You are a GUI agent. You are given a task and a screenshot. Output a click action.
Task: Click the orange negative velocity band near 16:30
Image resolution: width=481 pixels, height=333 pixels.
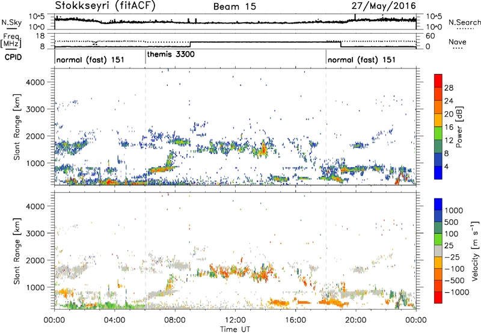(x=304, y=302)
